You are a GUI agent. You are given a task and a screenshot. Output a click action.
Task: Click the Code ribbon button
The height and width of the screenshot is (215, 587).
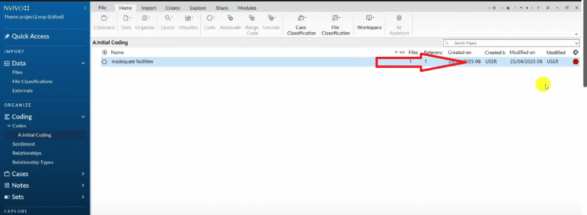pyautogui.click(x=210, y=22)
